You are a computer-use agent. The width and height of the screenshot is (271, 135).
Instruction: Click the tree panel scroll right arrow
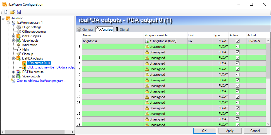point(72,132)
